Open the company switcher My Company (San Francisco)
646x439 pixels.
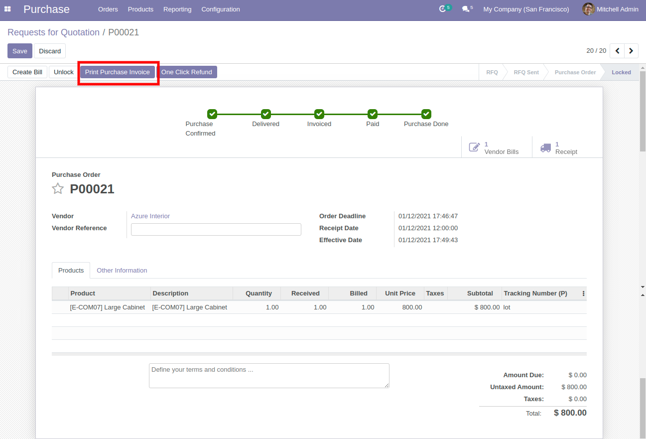click(526, 9)
